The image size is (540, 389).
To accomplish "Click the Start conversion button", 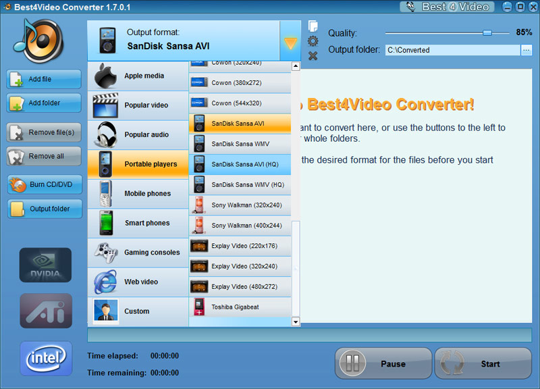I will pos(483,363).
